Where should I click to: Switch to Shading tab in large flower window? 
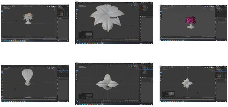coord(107,3)
